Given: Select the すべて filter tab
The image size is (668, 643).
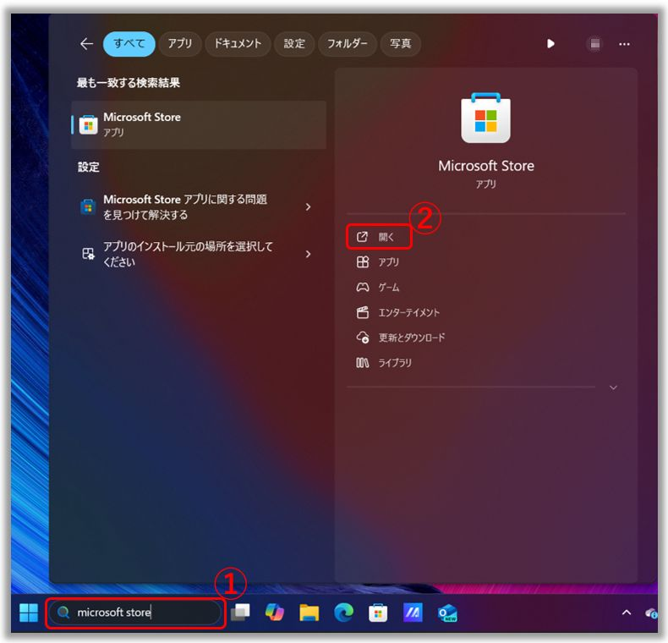Looking at the screenshot, I should 129,43.
